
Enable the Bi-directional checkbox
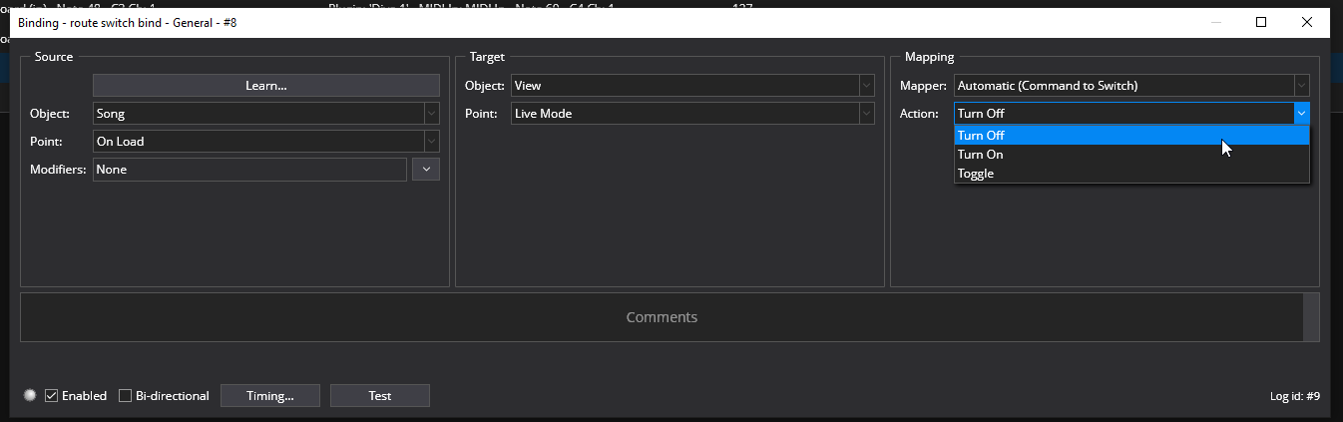coord(125,395)
